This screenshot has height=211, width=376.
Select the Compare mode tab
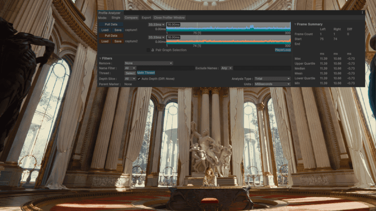pyautogui.click(x=131, y=18)
